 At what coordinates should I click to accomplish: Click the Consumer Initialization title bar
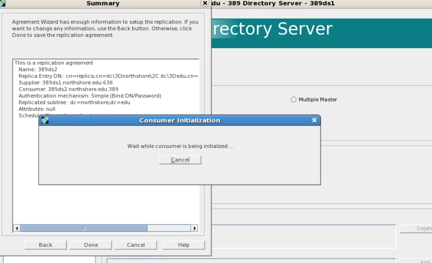click(x=179, y=120)
